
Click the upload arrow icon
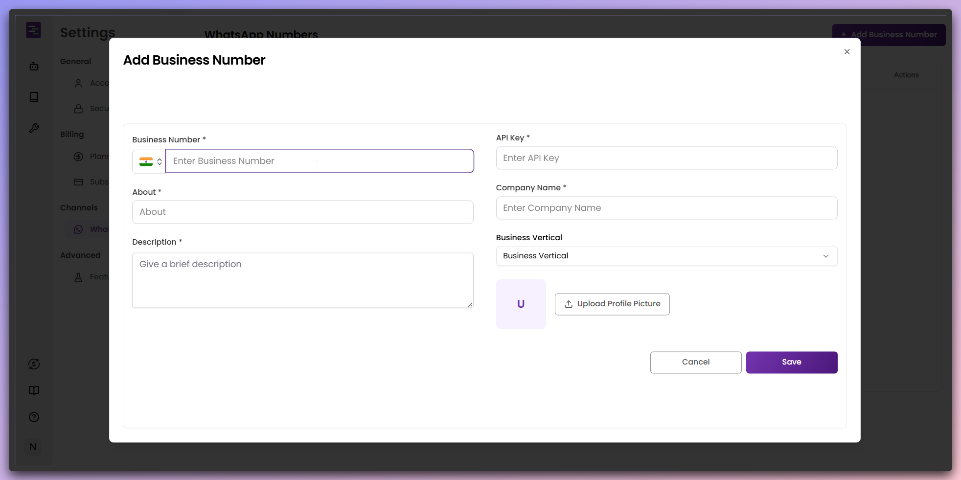click(568, 304)
